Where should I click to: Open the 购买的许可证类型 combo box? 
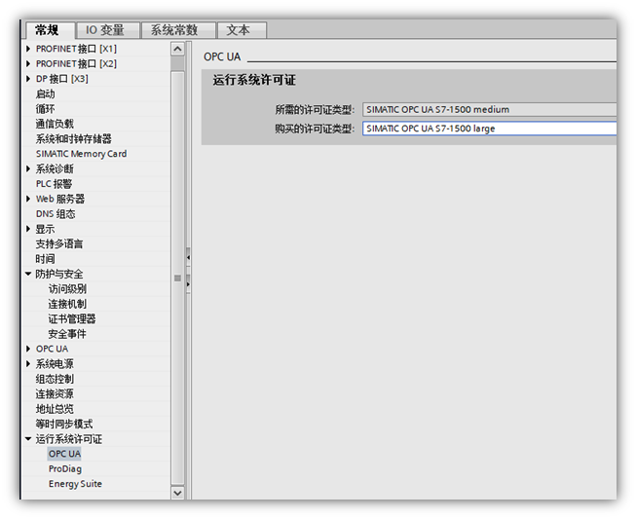coord(489,129)
